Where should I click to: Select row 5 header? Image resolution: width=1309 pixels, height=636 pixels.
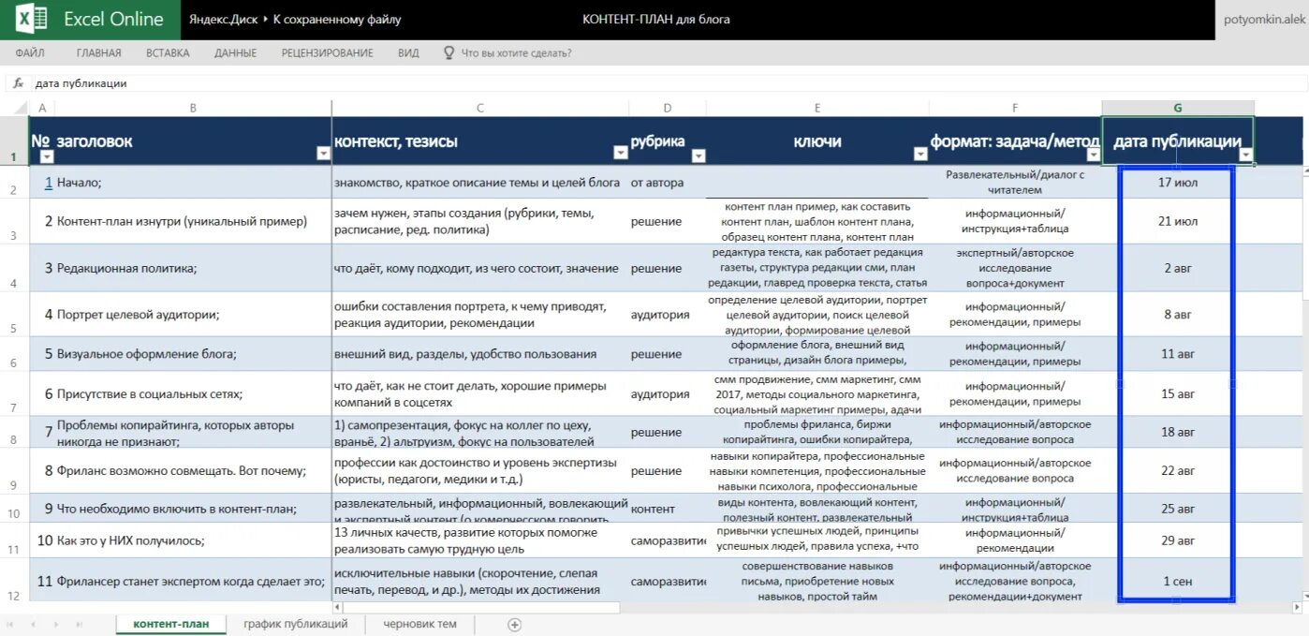14,315
